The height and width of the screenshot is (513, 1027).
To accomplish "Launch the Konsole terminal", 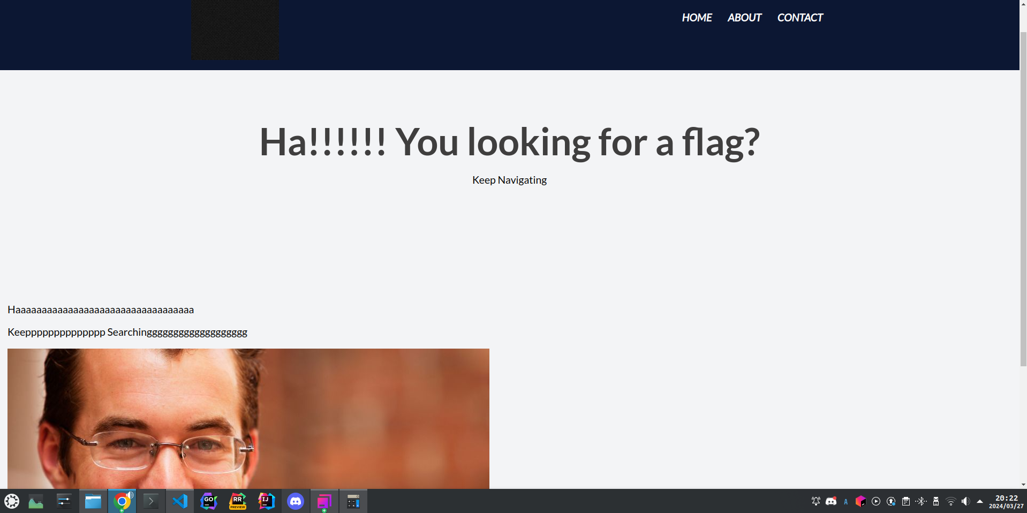I will coord(151,501).
